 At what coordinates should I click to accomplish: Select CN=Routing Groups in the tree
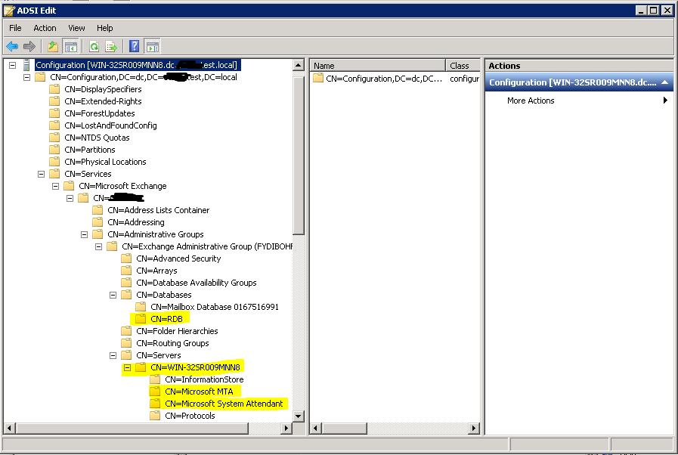point(172,344)
